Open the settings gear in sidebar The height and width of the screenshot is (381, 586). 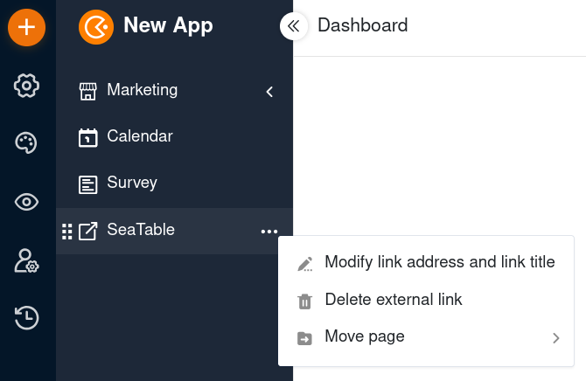(x=26, y=86)
